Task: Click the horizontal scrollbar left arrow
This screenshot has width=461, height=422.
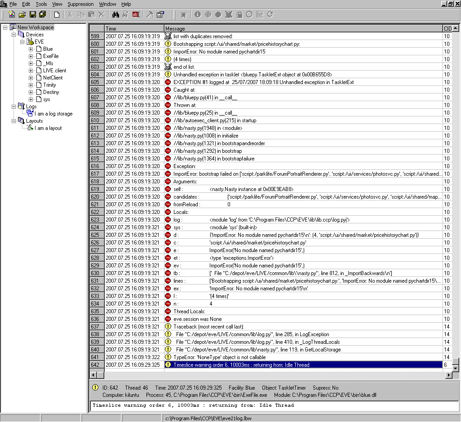Action: coord(93,375)
